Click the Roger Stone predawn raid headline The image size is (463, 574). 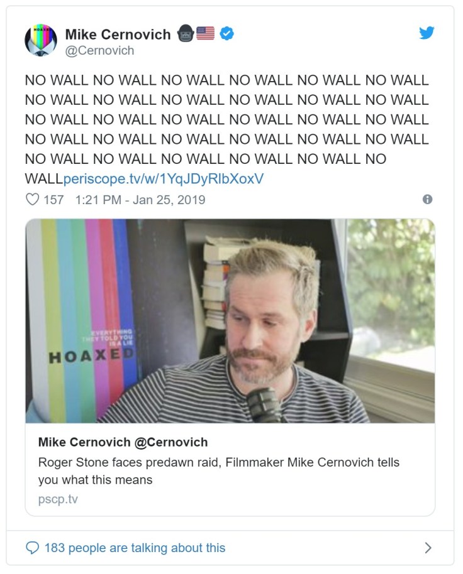click(219, 471)
